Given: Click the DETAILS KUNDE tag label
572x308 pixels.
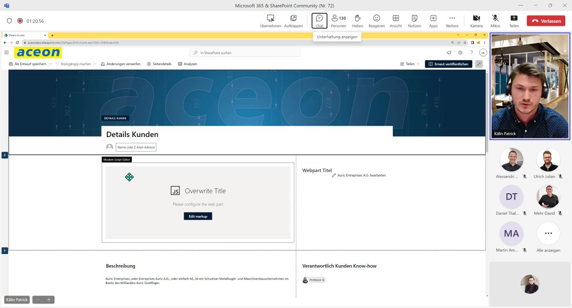Looking at the screenshot, I should pyautogui.click(x=115, y=118).
